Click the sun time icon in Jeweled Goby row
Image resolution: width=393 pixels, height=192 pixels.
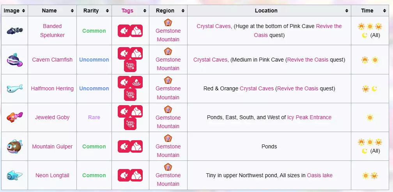coord(370,117)
